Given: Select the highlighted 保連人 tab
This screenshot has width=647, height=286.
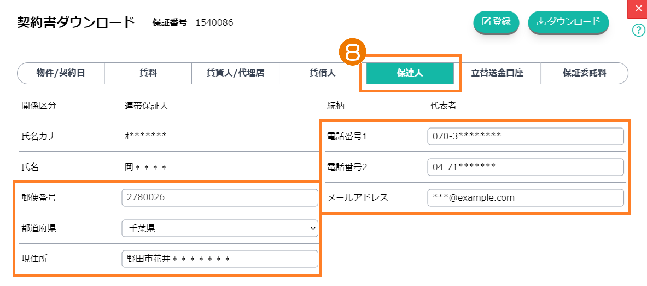Looking at the screenshot, I should (x=410, y=73).
